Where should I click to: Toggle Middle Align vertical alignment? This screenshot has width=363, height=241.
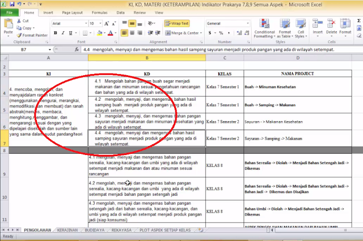point(132,23)
